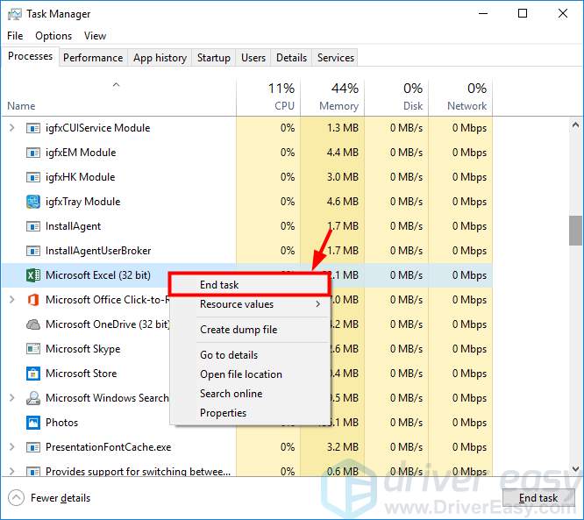
Task: Select the igfxHK Module process name
Action: (80, 177)
